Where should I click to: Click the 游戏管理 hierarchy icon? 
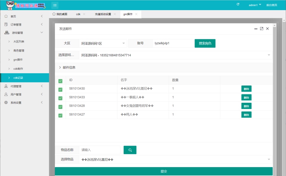point(7,32)
